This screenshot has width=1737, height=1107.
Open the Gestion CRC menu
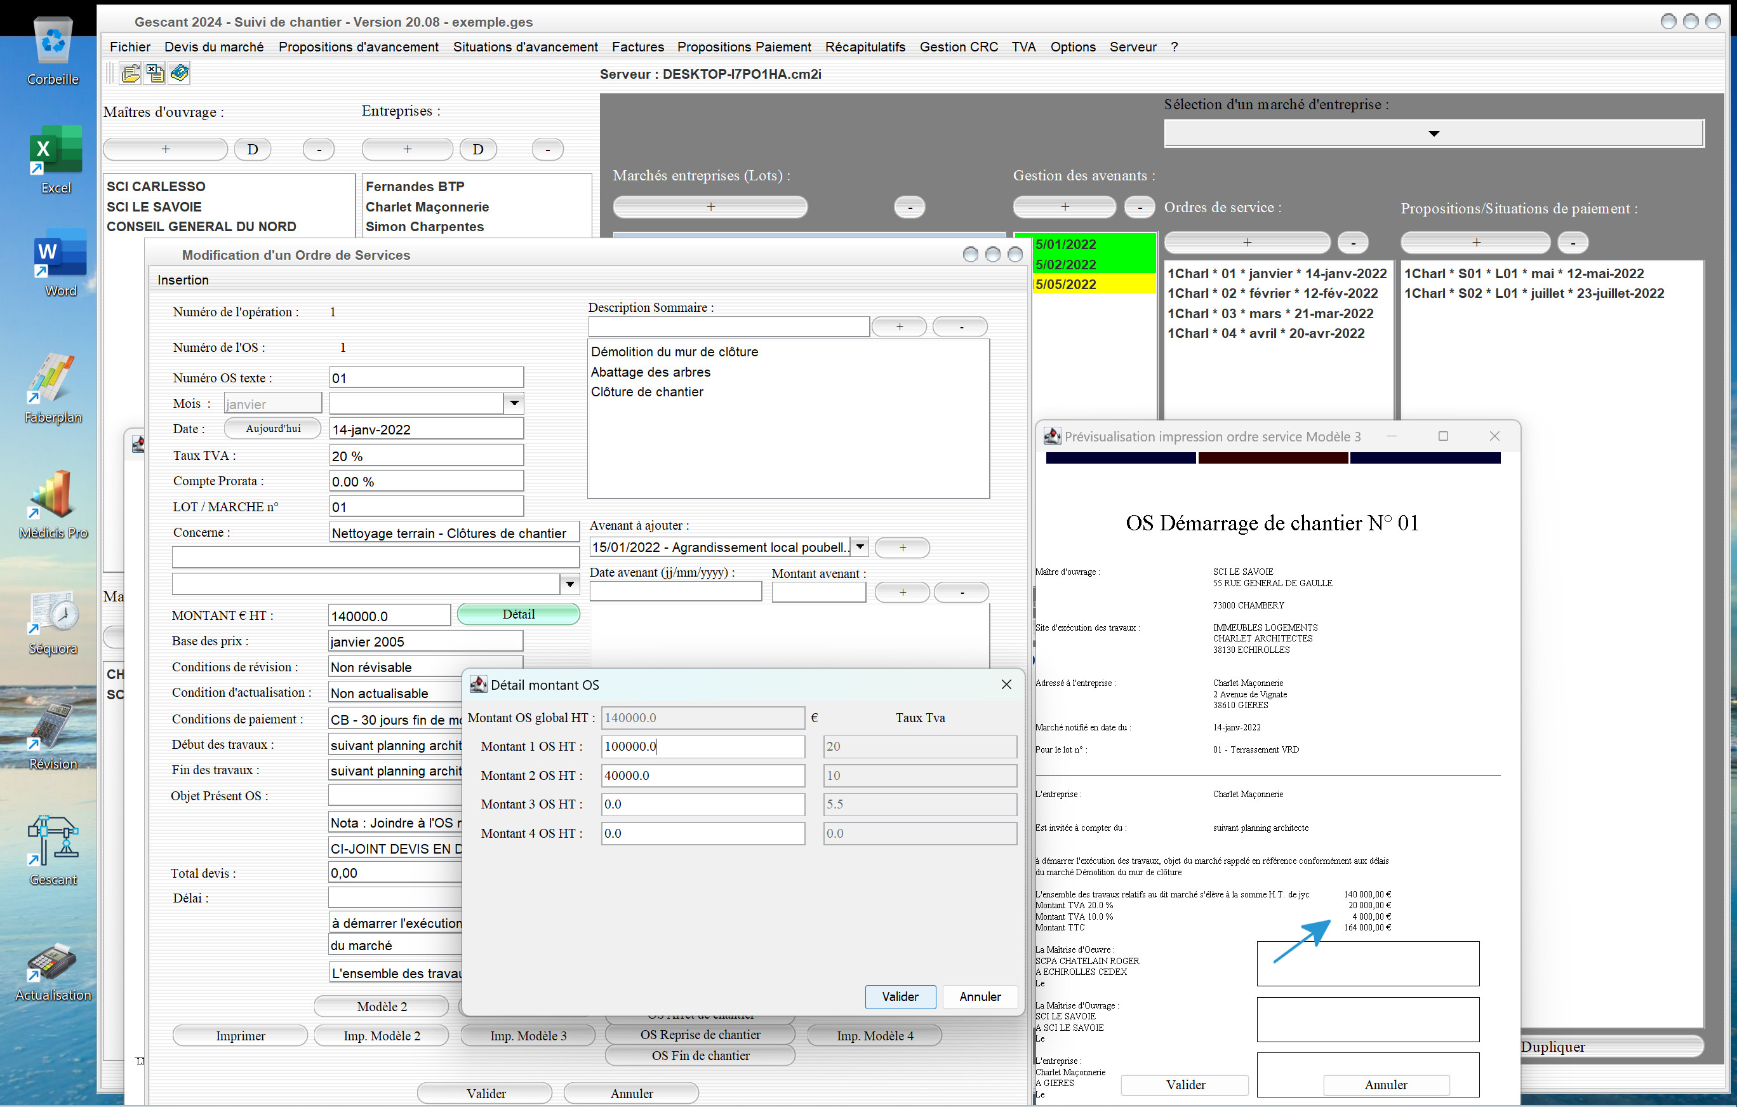tap(959, 47)
